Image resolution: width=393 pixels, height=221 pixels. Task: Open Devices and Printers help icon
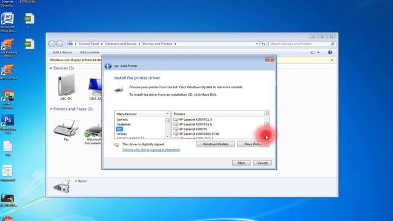click(x=330, y=52)
